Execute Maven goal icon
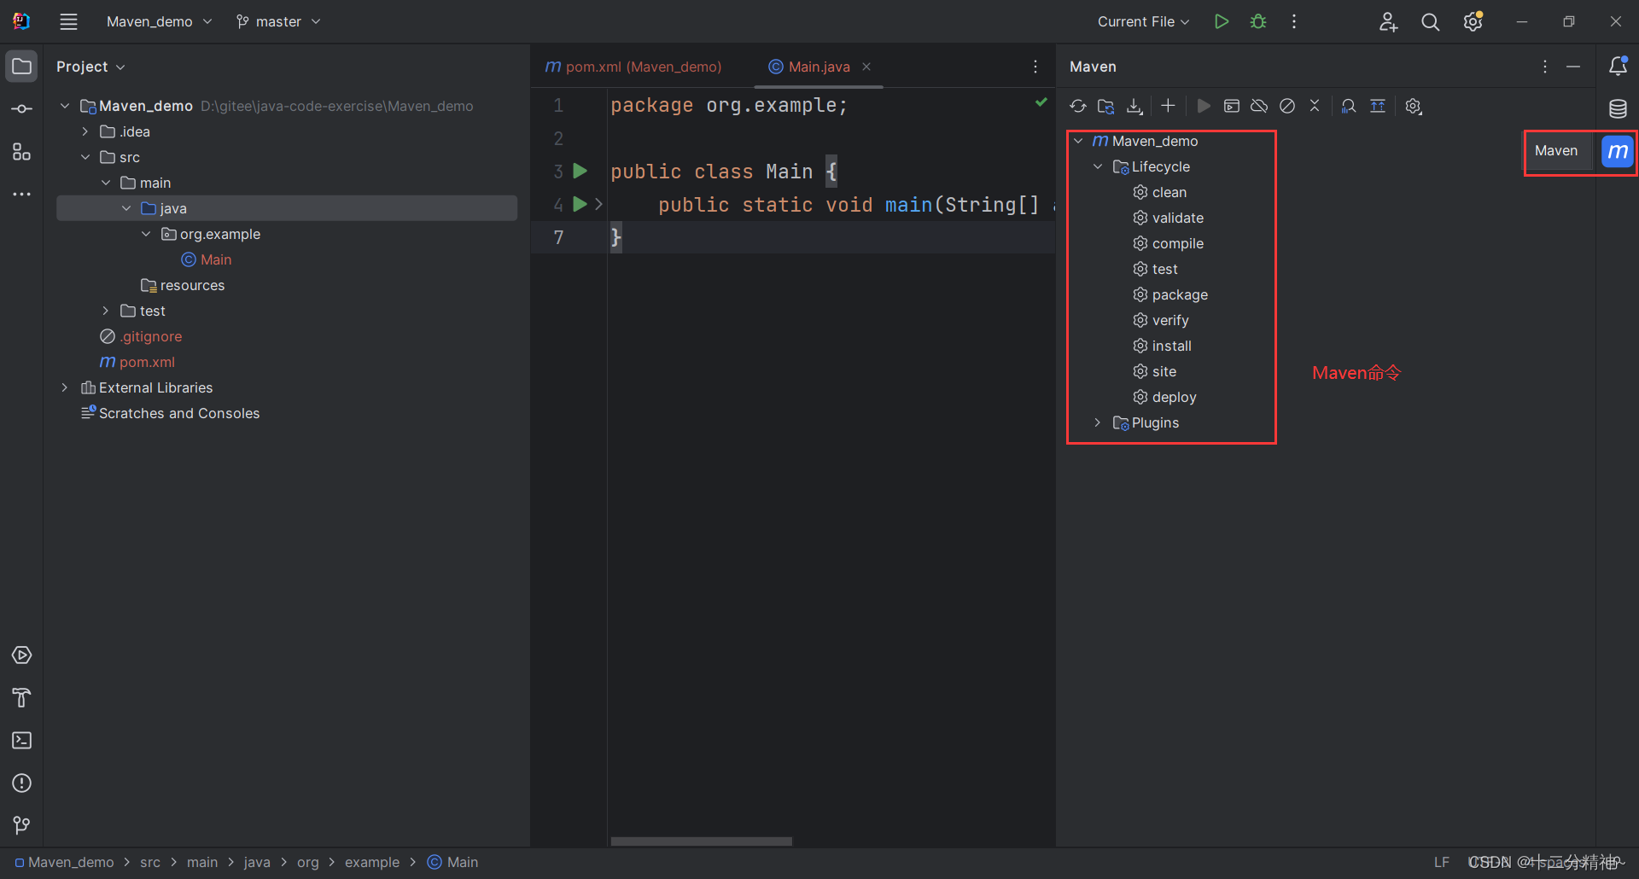This screenshot has height=879, width=1639. (1232, 106)
